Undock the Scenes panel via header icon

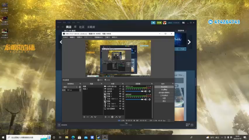(101, 84)
